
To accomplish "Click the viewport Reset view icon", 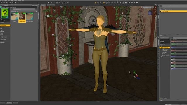I will (x=155, y=18).
